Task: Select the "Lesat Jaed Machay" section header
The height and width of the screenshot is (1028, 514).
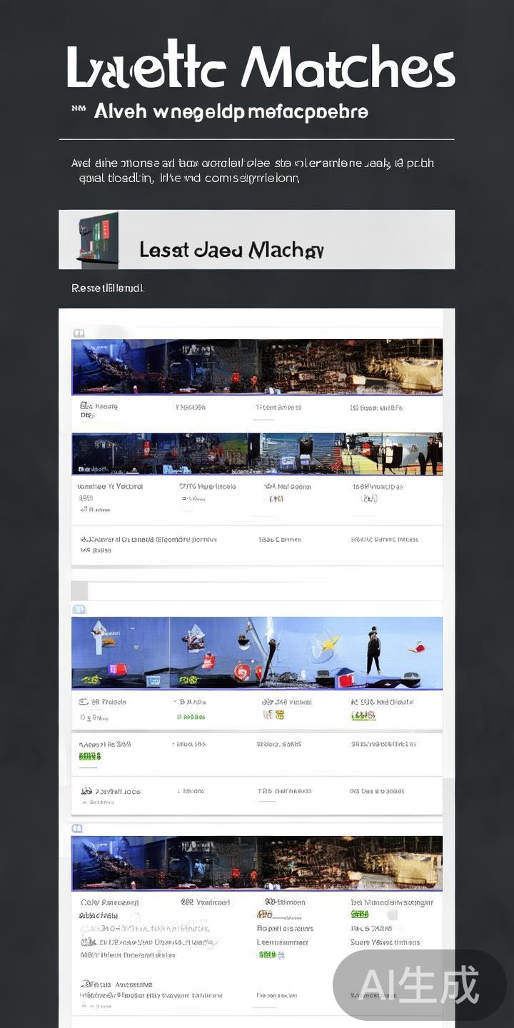Action: click(231, 250)
